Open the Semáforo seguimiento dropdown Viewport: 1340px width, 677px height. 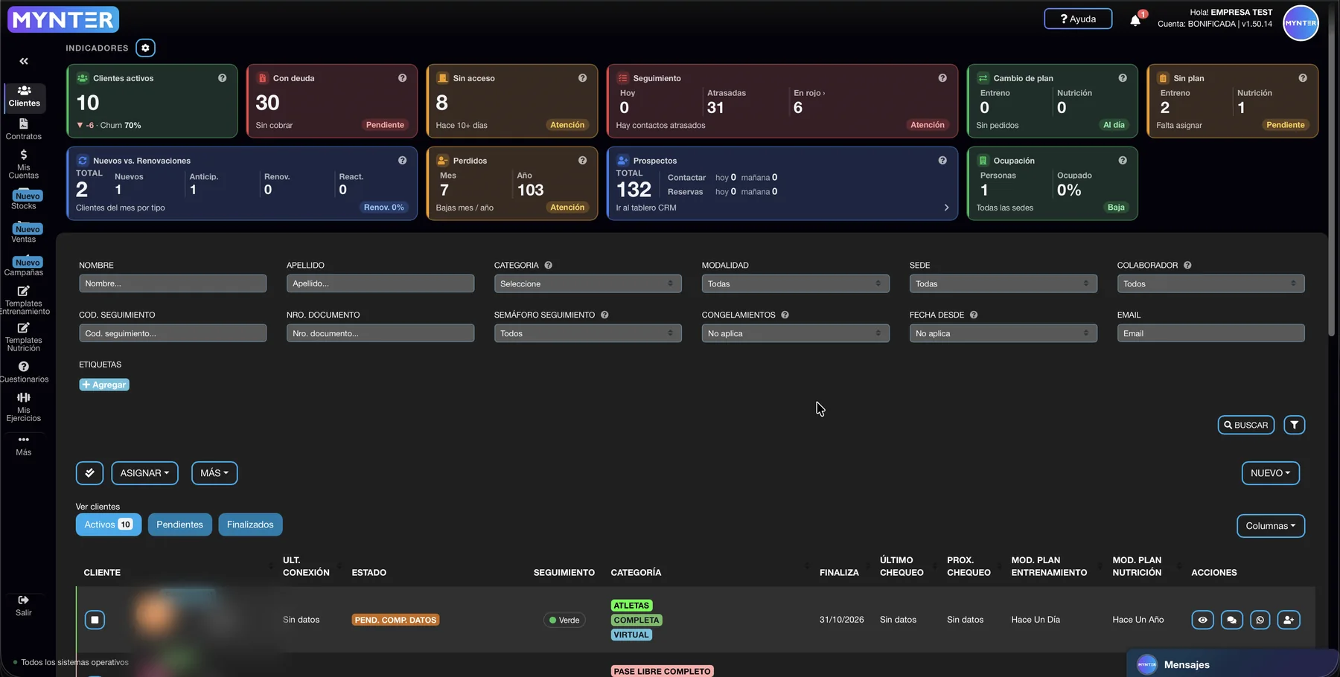pos(587,333)
